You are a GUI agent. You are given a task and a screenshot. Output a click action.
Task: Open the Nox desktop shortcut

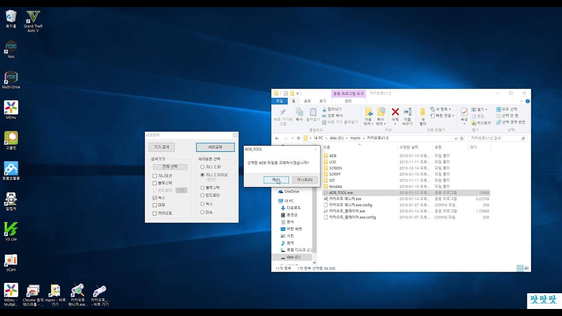pyautogui.click(x=11, y=49)
